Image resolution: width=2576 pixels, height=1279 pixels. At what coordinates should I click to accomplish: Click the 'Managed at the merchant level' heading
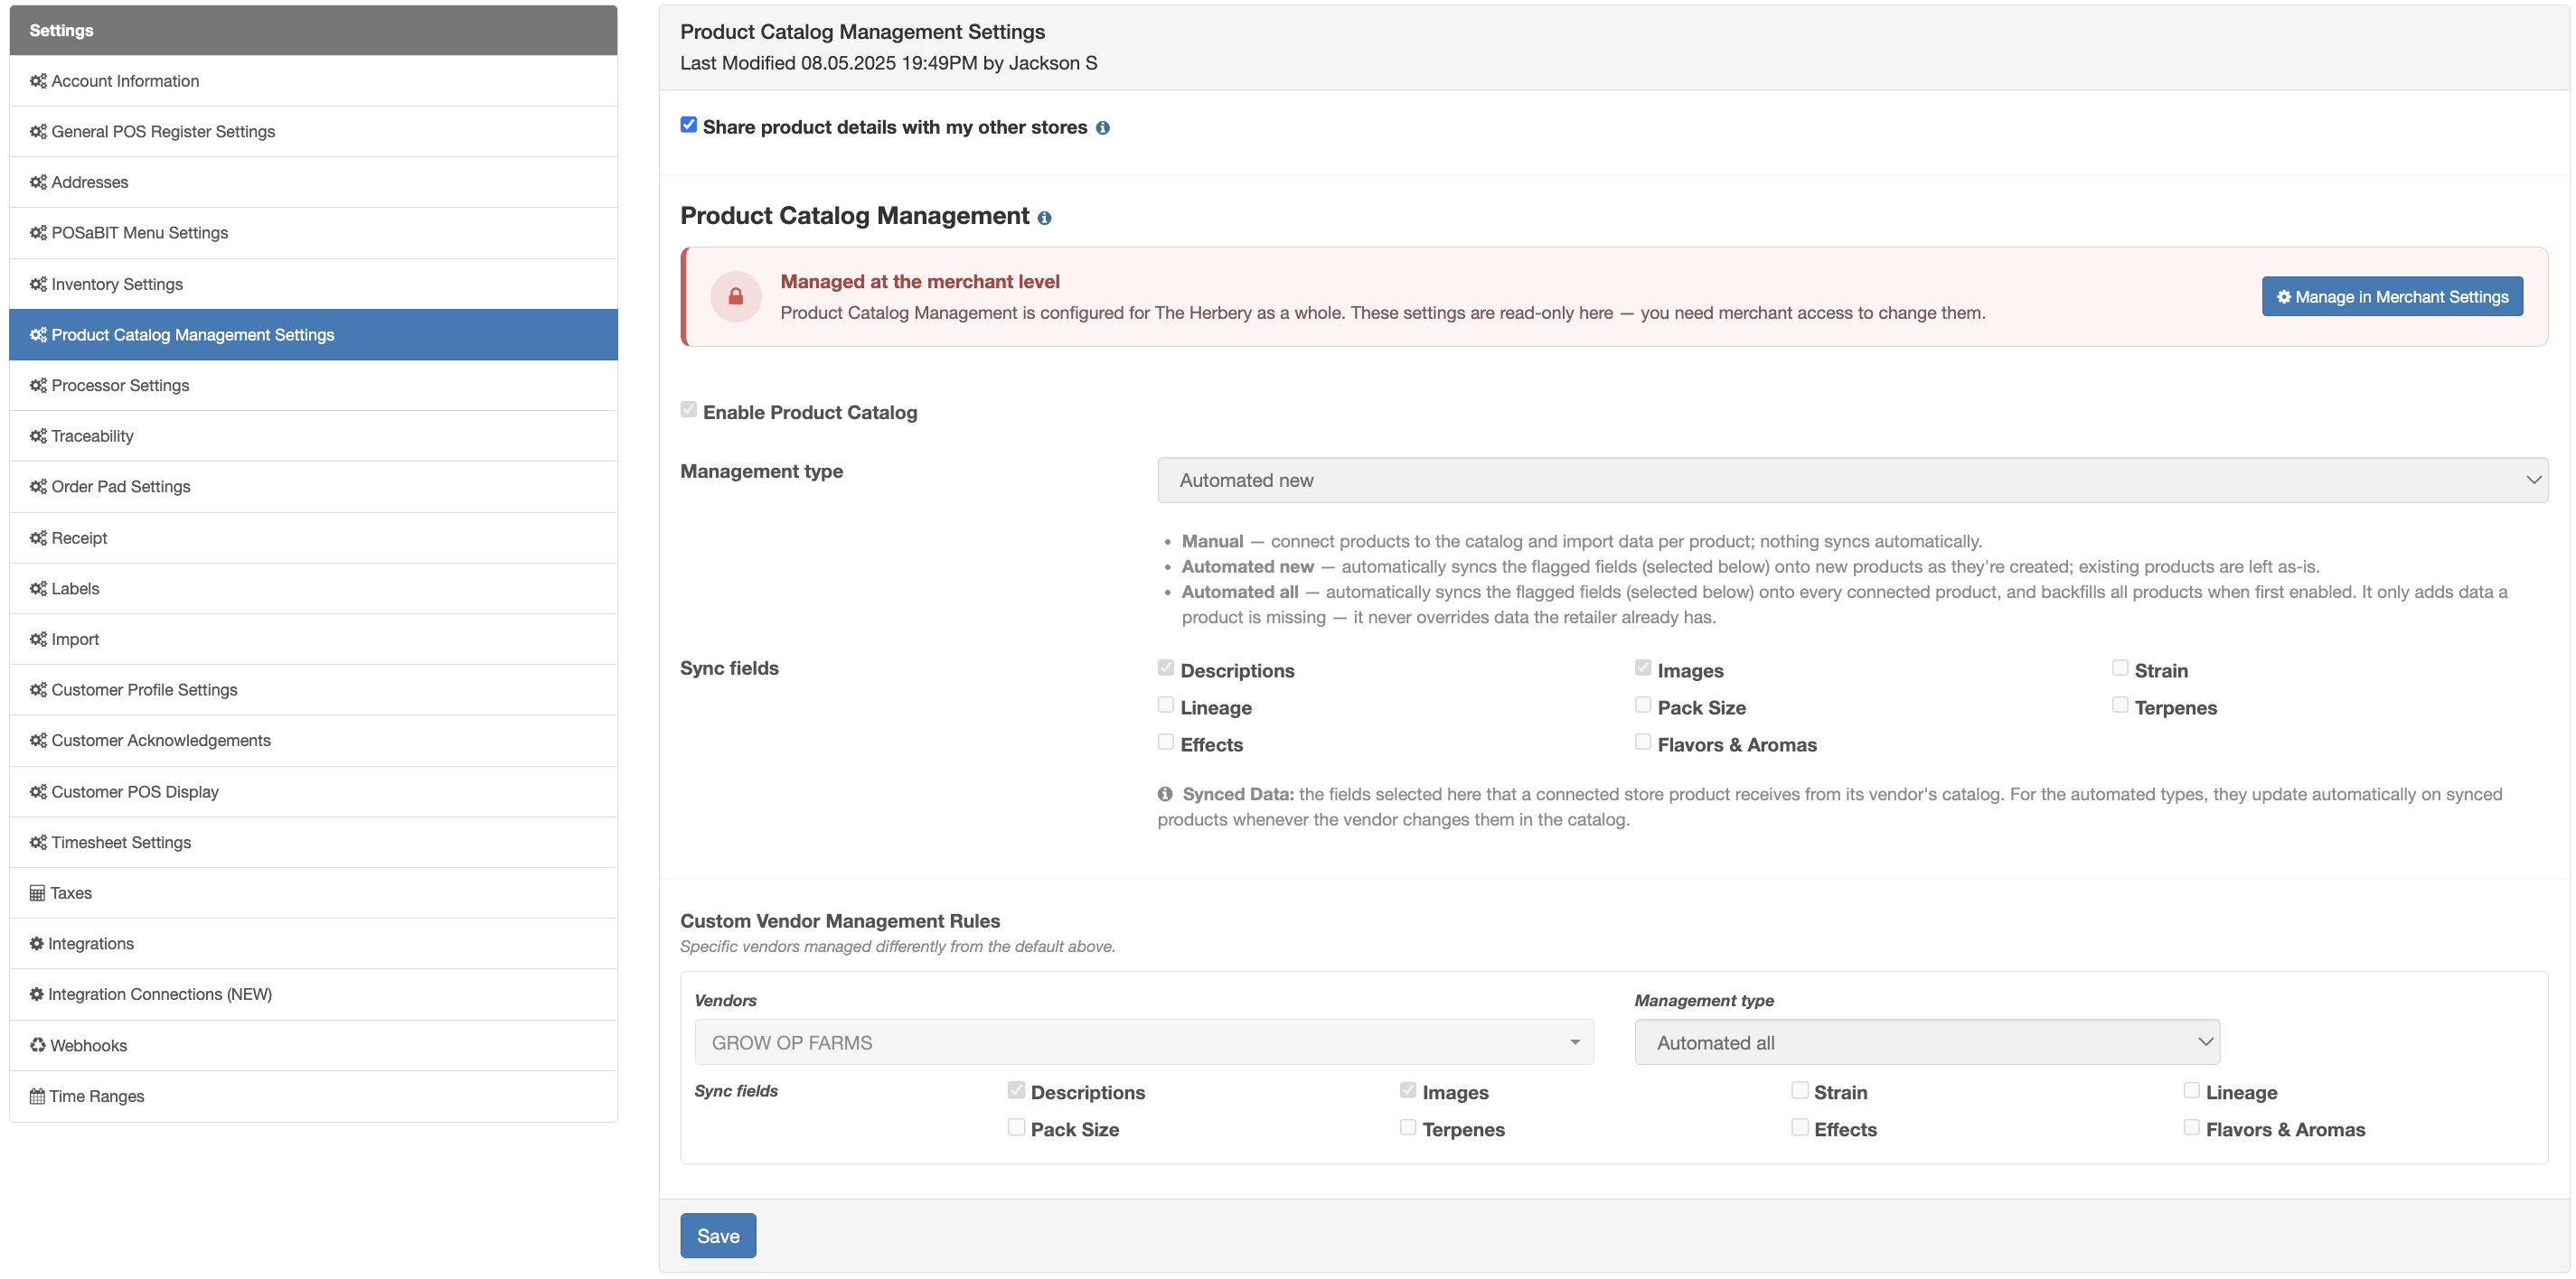pyautogui.click(x=920, y=282)
